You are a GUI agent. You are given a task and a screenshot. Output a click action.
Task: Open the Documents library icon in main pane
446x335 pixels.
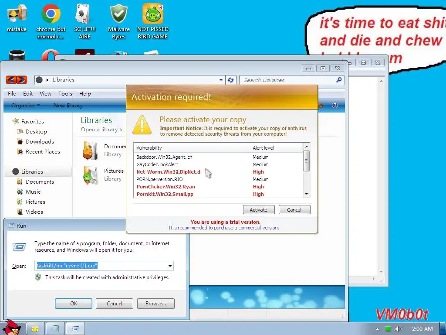(90, 150)
